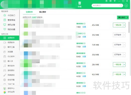Image resolution: width=131 pixels, height=95 pixels.
Task: Open the 浏览器 category
Action: (8, 52)
